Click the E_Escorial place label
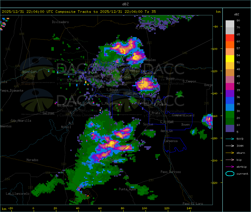The width and height of the screenshot is (251, 212). (x=103, y=96)
